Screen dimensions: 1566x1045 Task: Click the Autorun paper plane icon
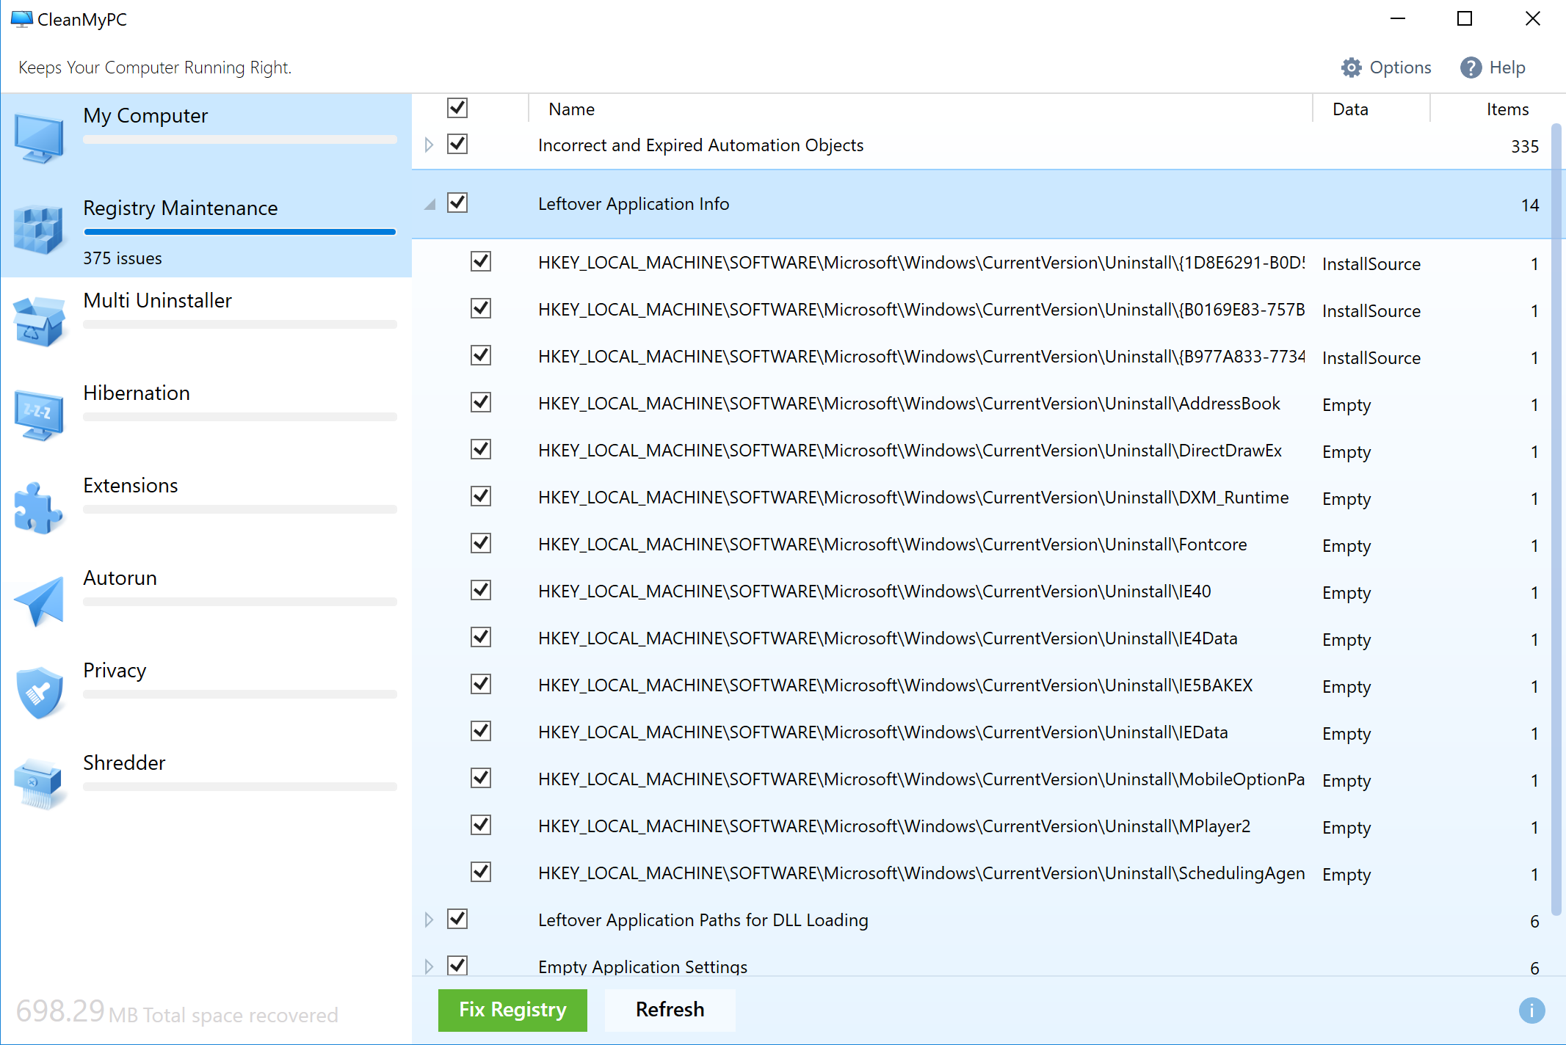point(39,600)
